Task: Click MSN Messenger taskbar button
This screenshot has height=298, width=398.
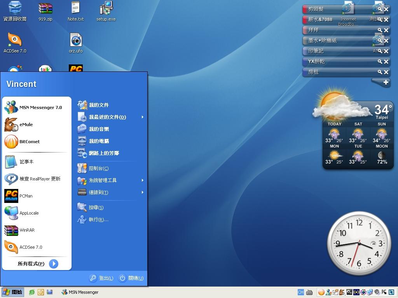Action: click(80, 292)
